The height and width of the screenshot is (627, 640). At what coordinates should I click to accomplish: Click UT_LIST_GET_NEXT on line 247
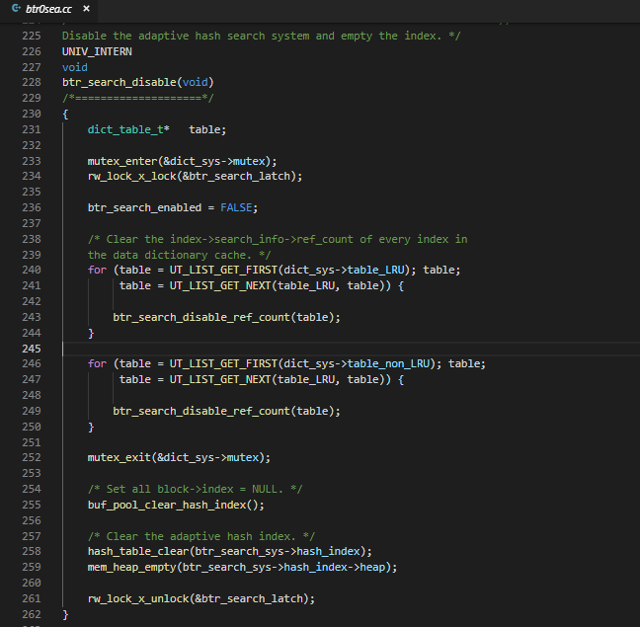pyautogui.click(x=220, y=379)
